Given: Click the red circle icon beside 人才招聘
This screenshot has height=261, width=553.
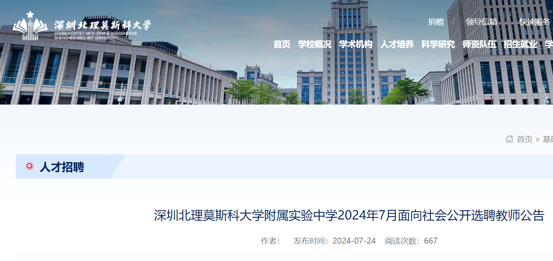Looking at the screenshot, I should [x=30, y=166].
